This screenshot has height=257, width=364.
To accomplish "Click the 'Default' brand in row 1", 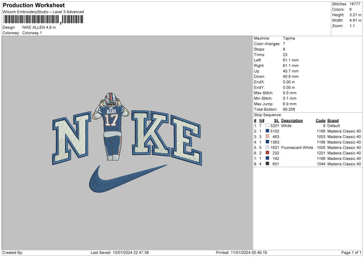I will click(333, 125).
